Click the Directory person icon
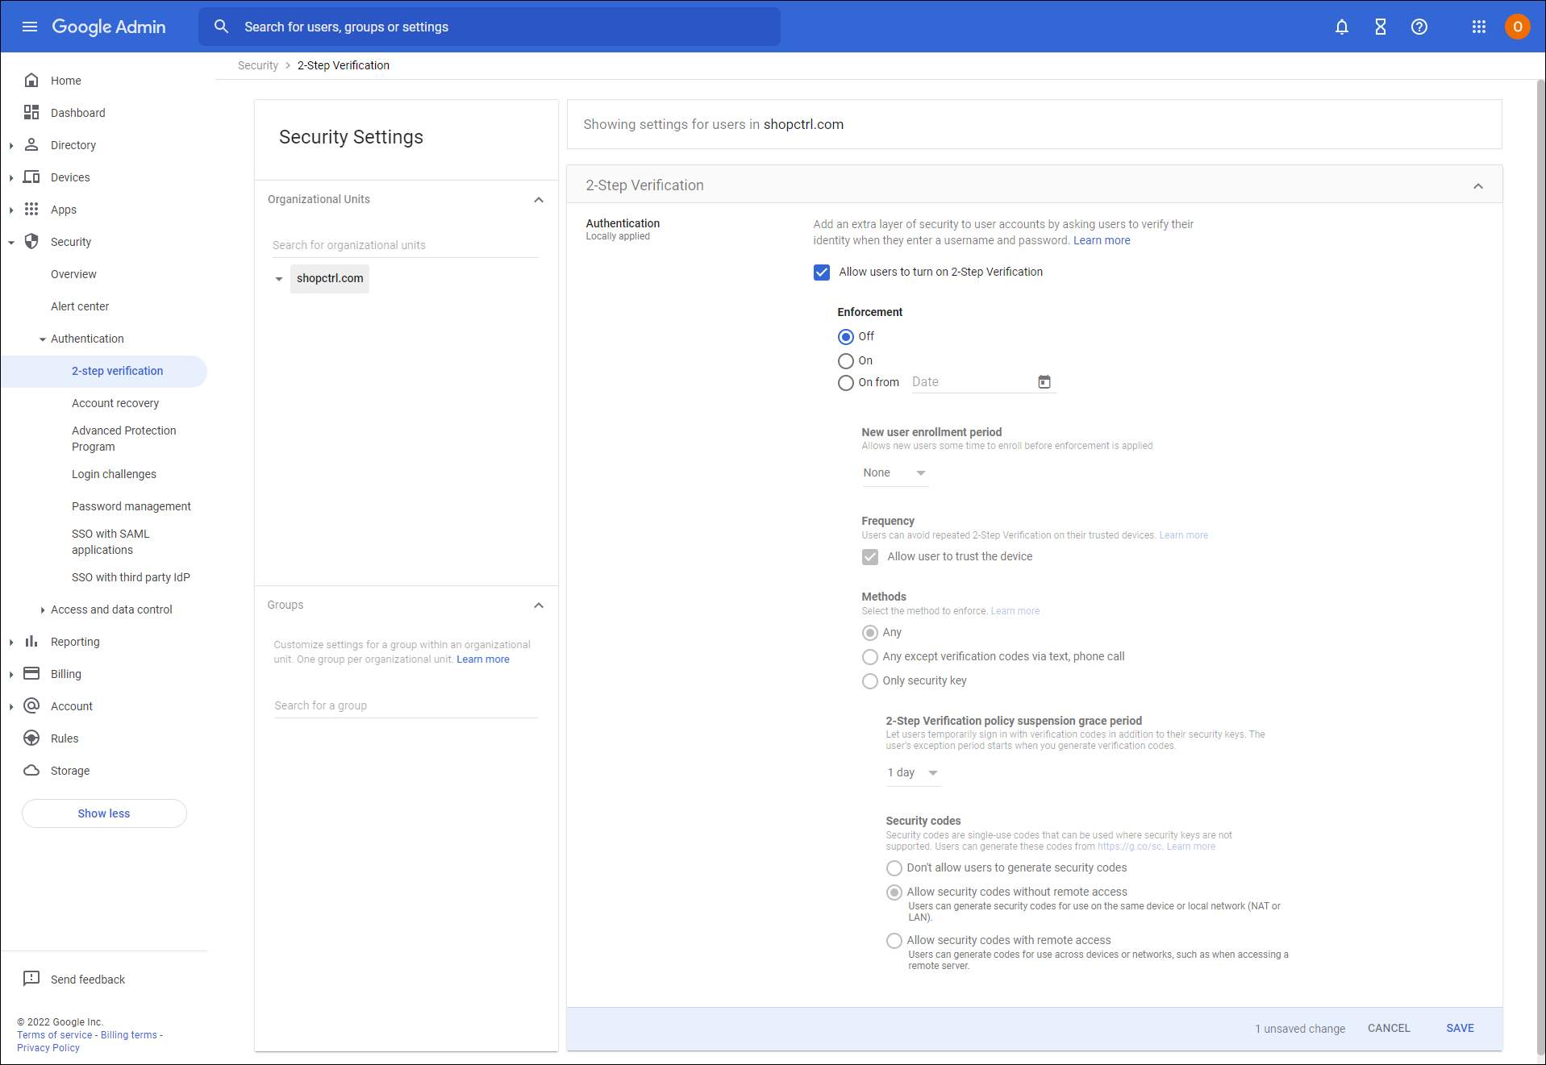The image size is (1546, 1065). [x=31, y=144]
